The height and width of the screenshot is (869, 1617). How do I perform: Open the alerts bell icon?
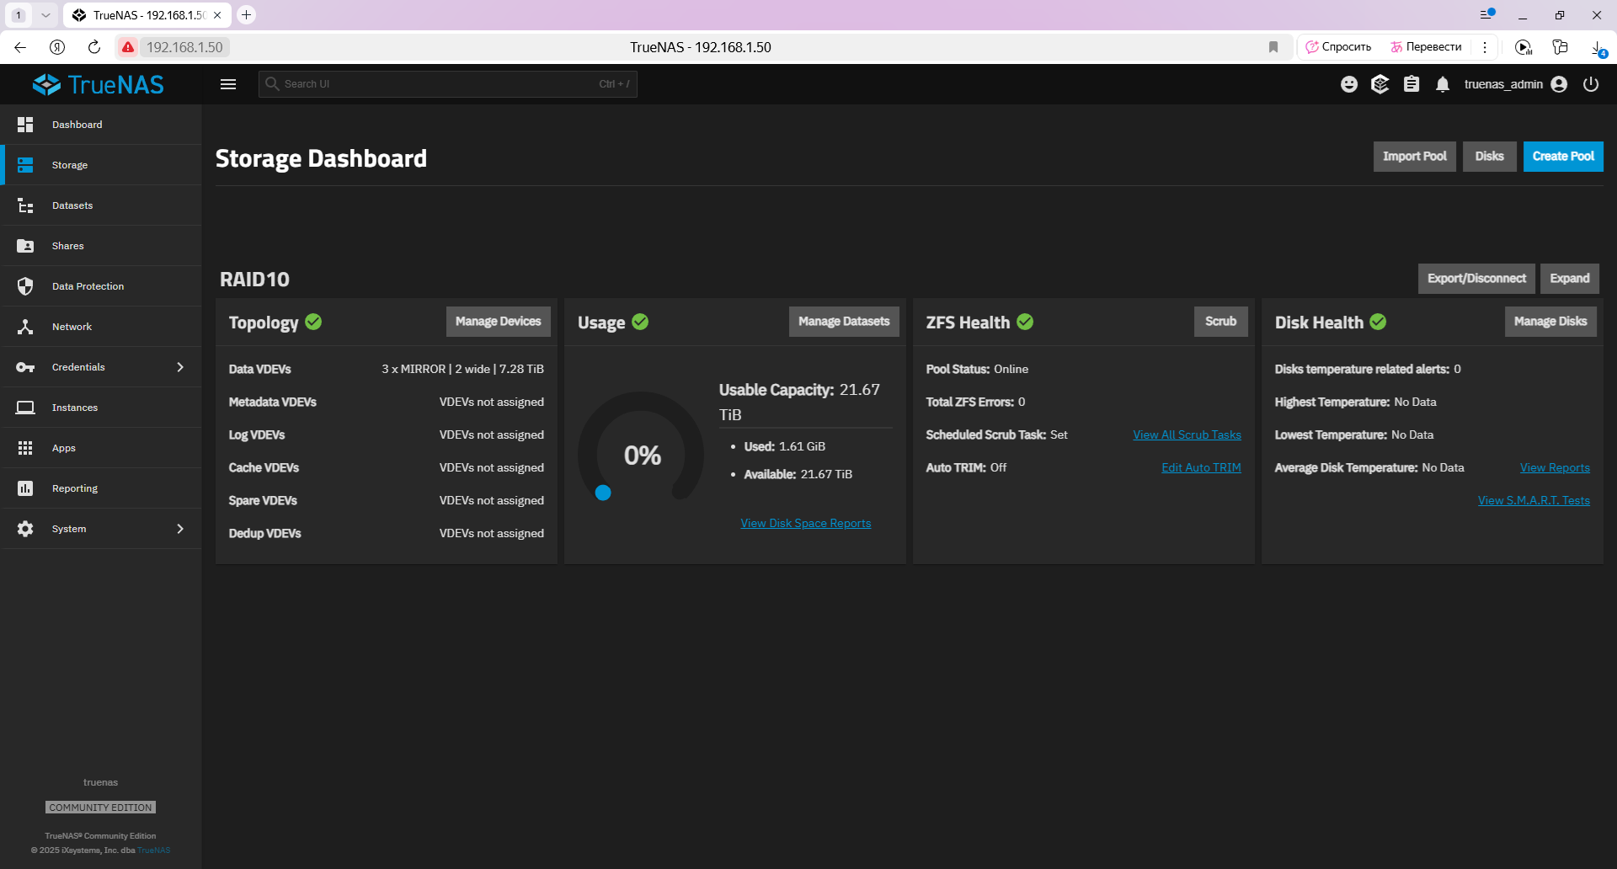point(1443,84)
